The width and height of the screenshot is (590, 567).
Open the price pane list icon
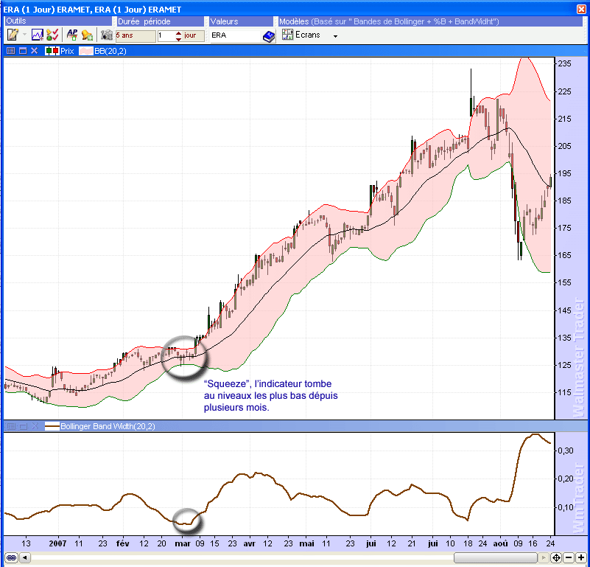11,50
